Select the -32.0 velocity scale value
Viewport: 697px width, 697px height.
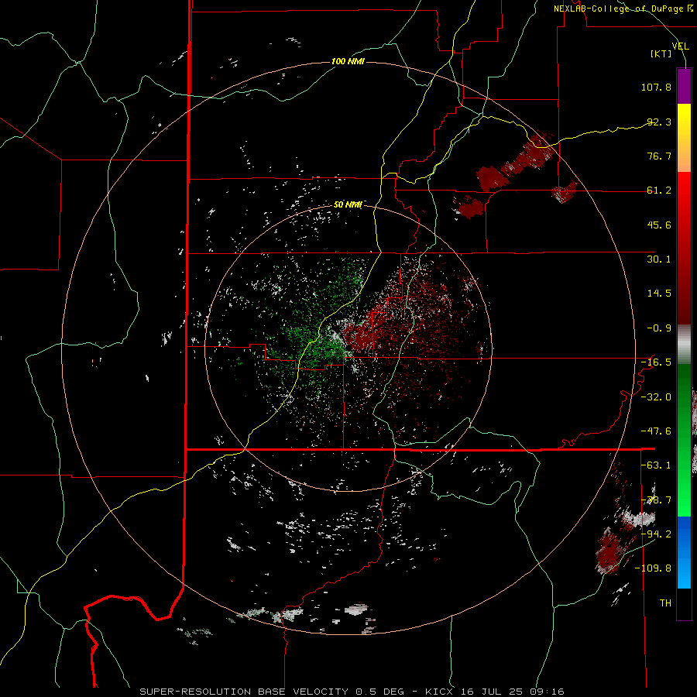pos(656,397)
